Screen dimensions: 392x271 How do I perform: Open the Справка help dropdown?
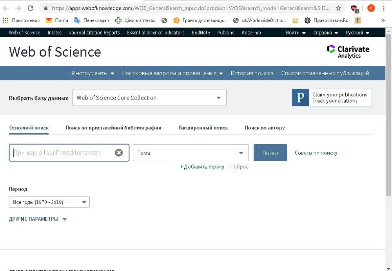325,33
